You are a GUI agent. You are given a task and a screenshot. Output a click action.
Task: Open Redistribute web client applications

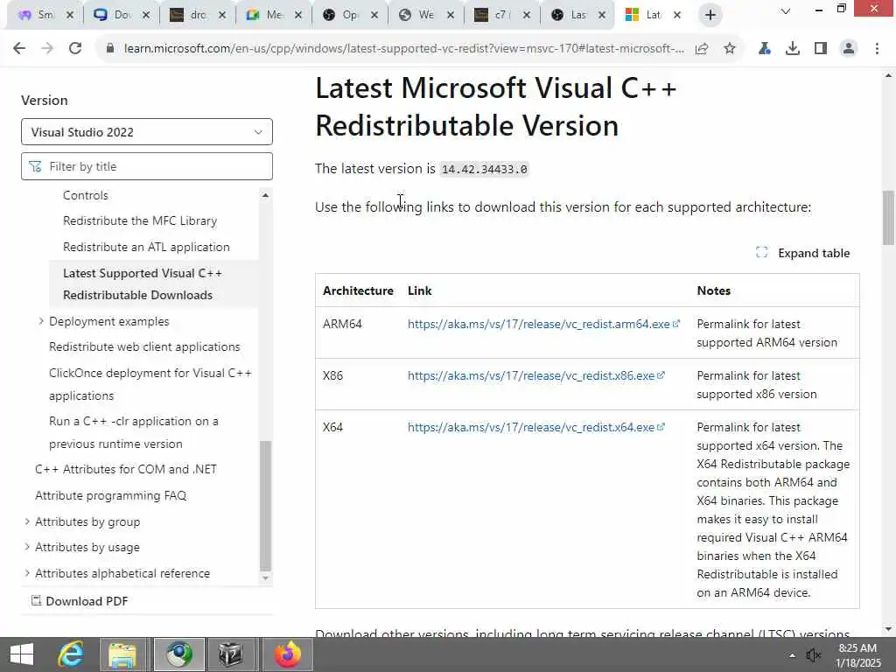tap(144, 346)
